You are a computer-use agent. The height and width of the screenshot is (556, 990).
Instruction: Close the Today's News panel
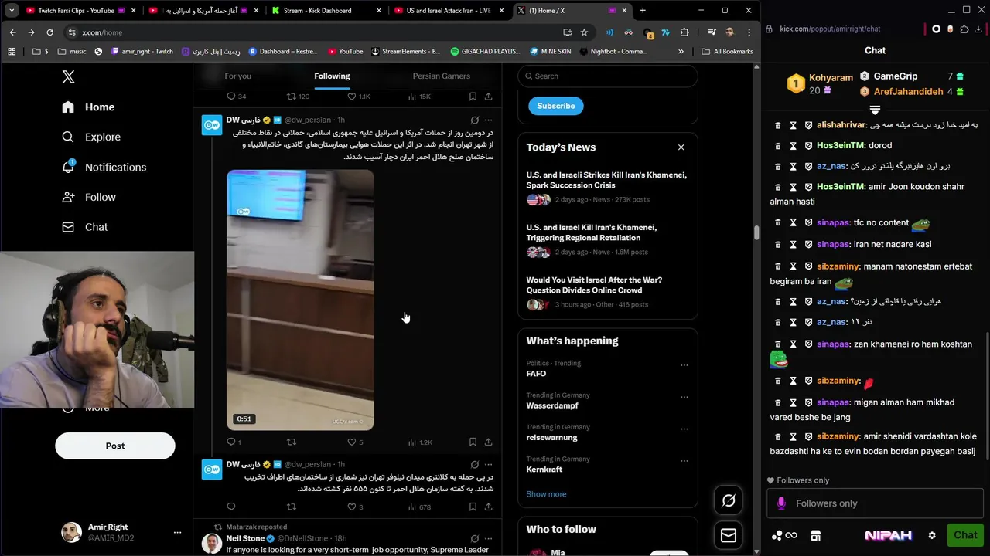(x=681, y=147)
